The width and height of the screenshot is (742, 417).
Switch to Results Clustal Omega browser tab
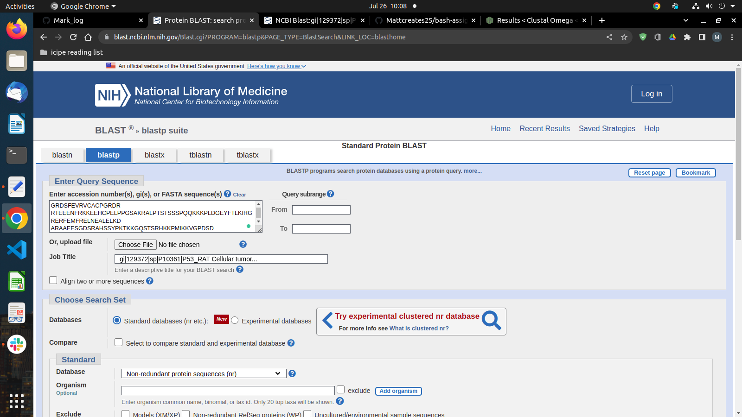coord(536,20)
